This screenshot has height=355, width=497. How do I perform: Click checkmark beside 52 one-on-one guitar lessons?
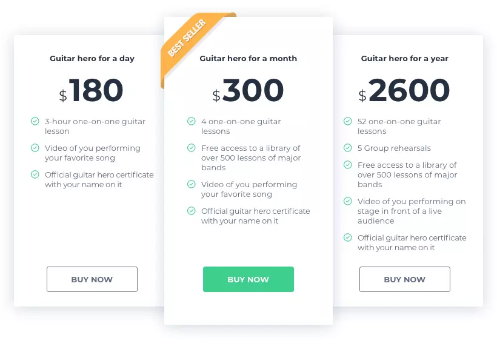[348, 121]
